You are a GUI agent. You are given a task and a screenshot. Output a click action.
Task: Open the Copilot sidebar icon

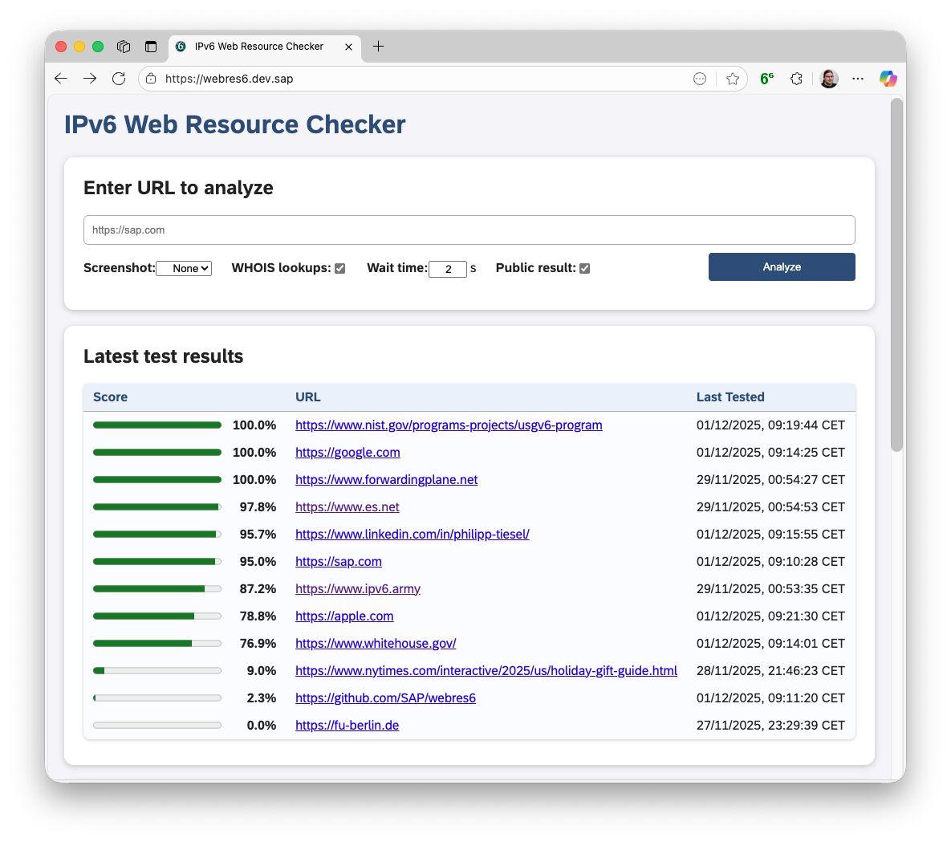point(888,79)
